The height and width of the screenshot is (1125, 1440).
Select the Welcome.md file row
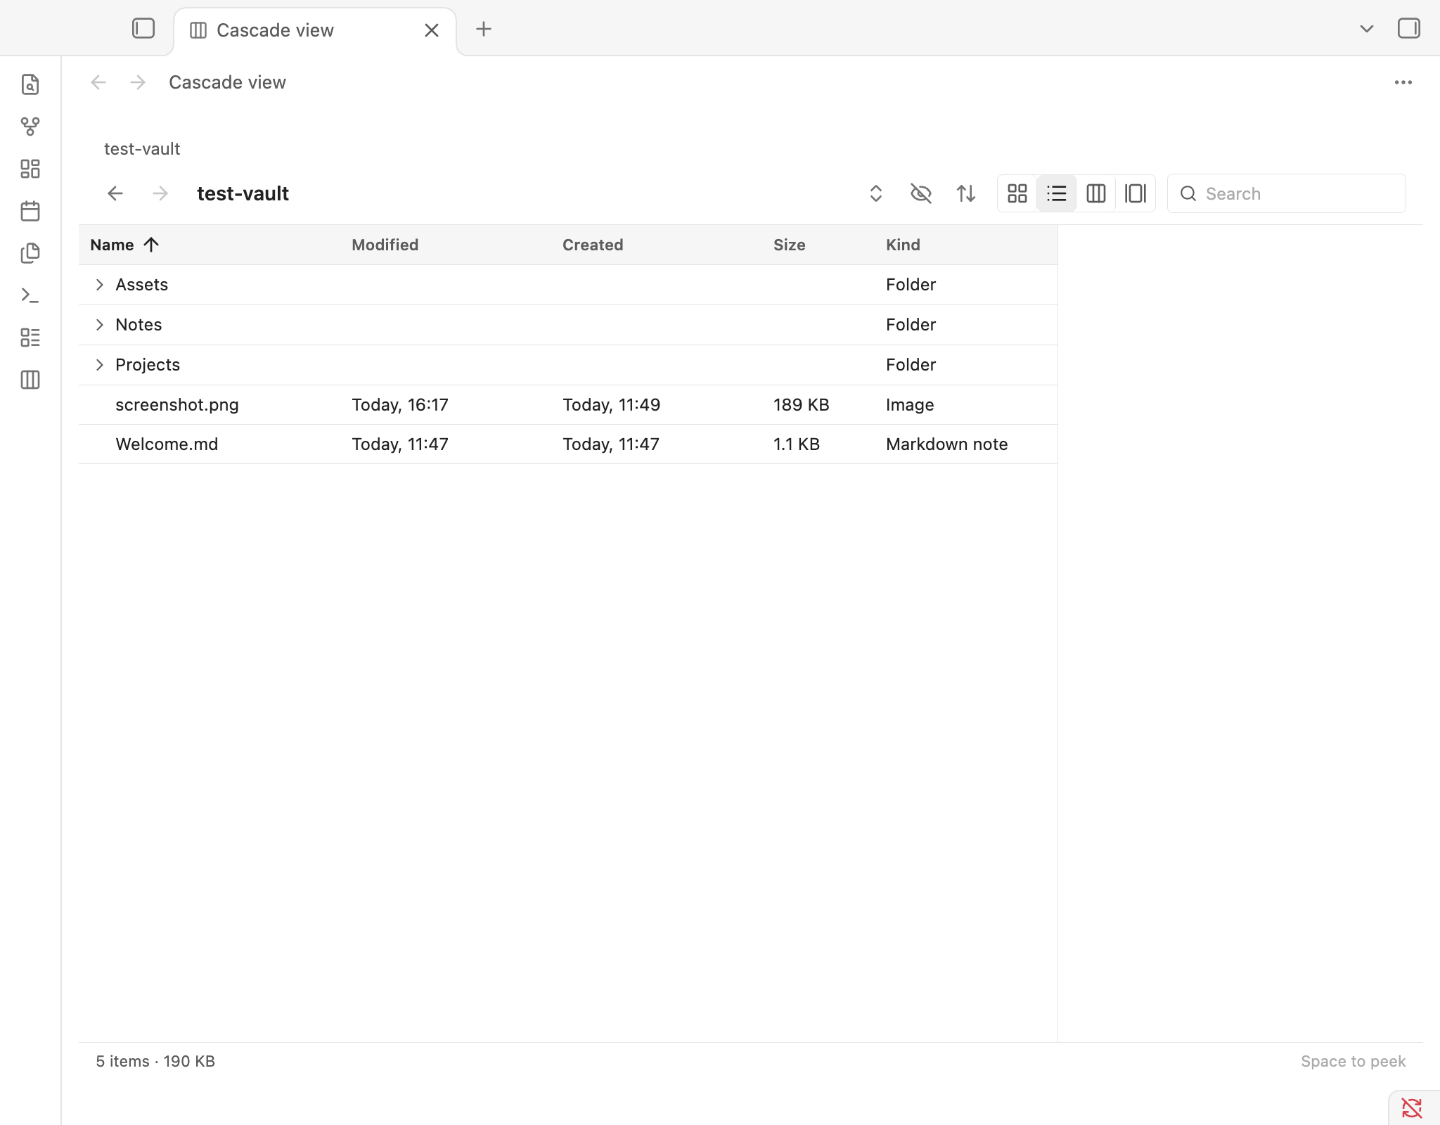568,444
